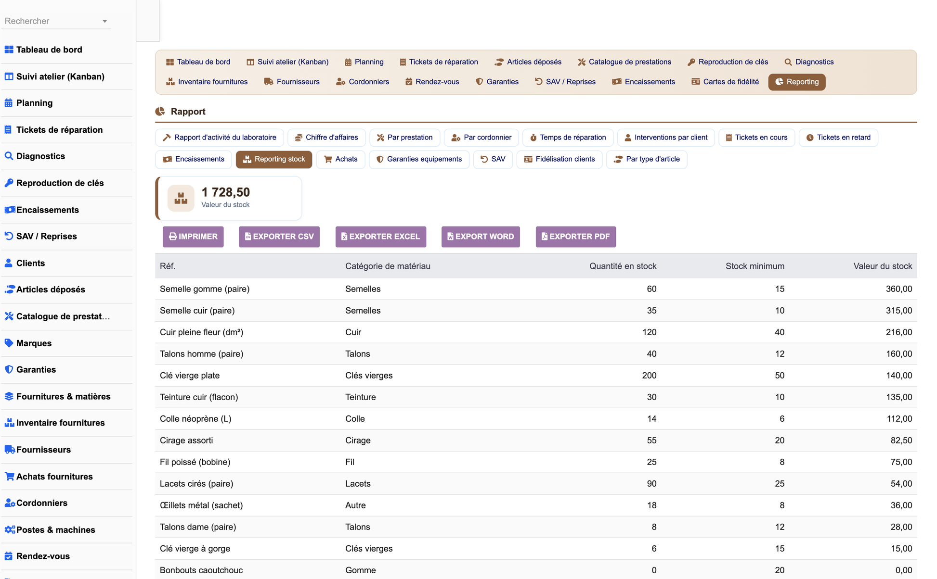
Task: Open Rendez-vous in top menu
Action: (x=432, y=82)
